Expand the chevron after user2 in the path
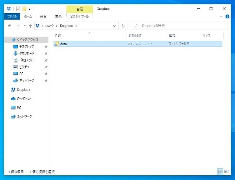This screenshot has height=180, width=235. [57, 26]
